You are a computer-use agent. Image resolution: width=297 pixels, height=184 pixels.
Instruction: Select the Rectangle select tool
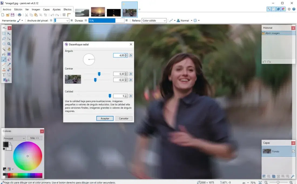pos(3,33)
